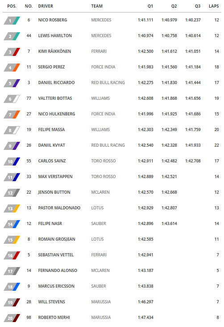Click the position 12 grey McLaren badge
The width and height of the screenshot is (224, 327).
(12, 193)
